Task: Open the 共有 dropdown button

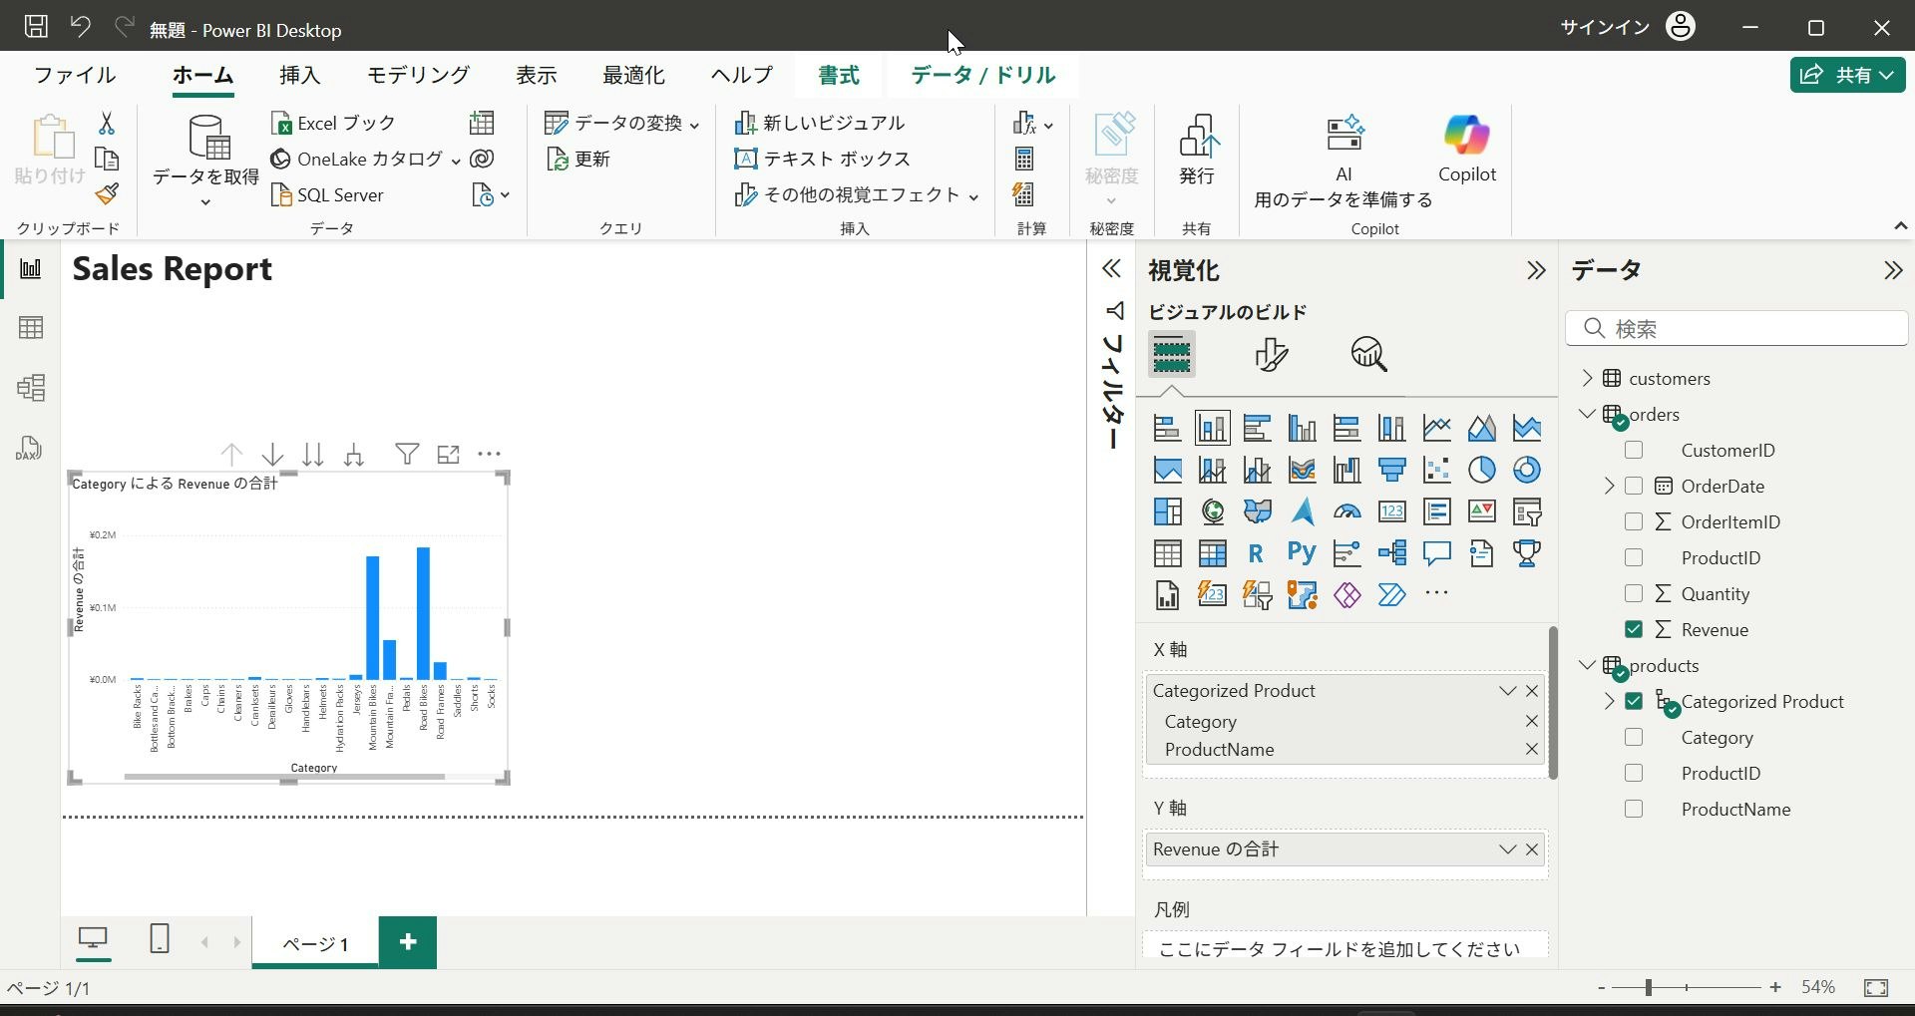Action: coord(1847,75)
